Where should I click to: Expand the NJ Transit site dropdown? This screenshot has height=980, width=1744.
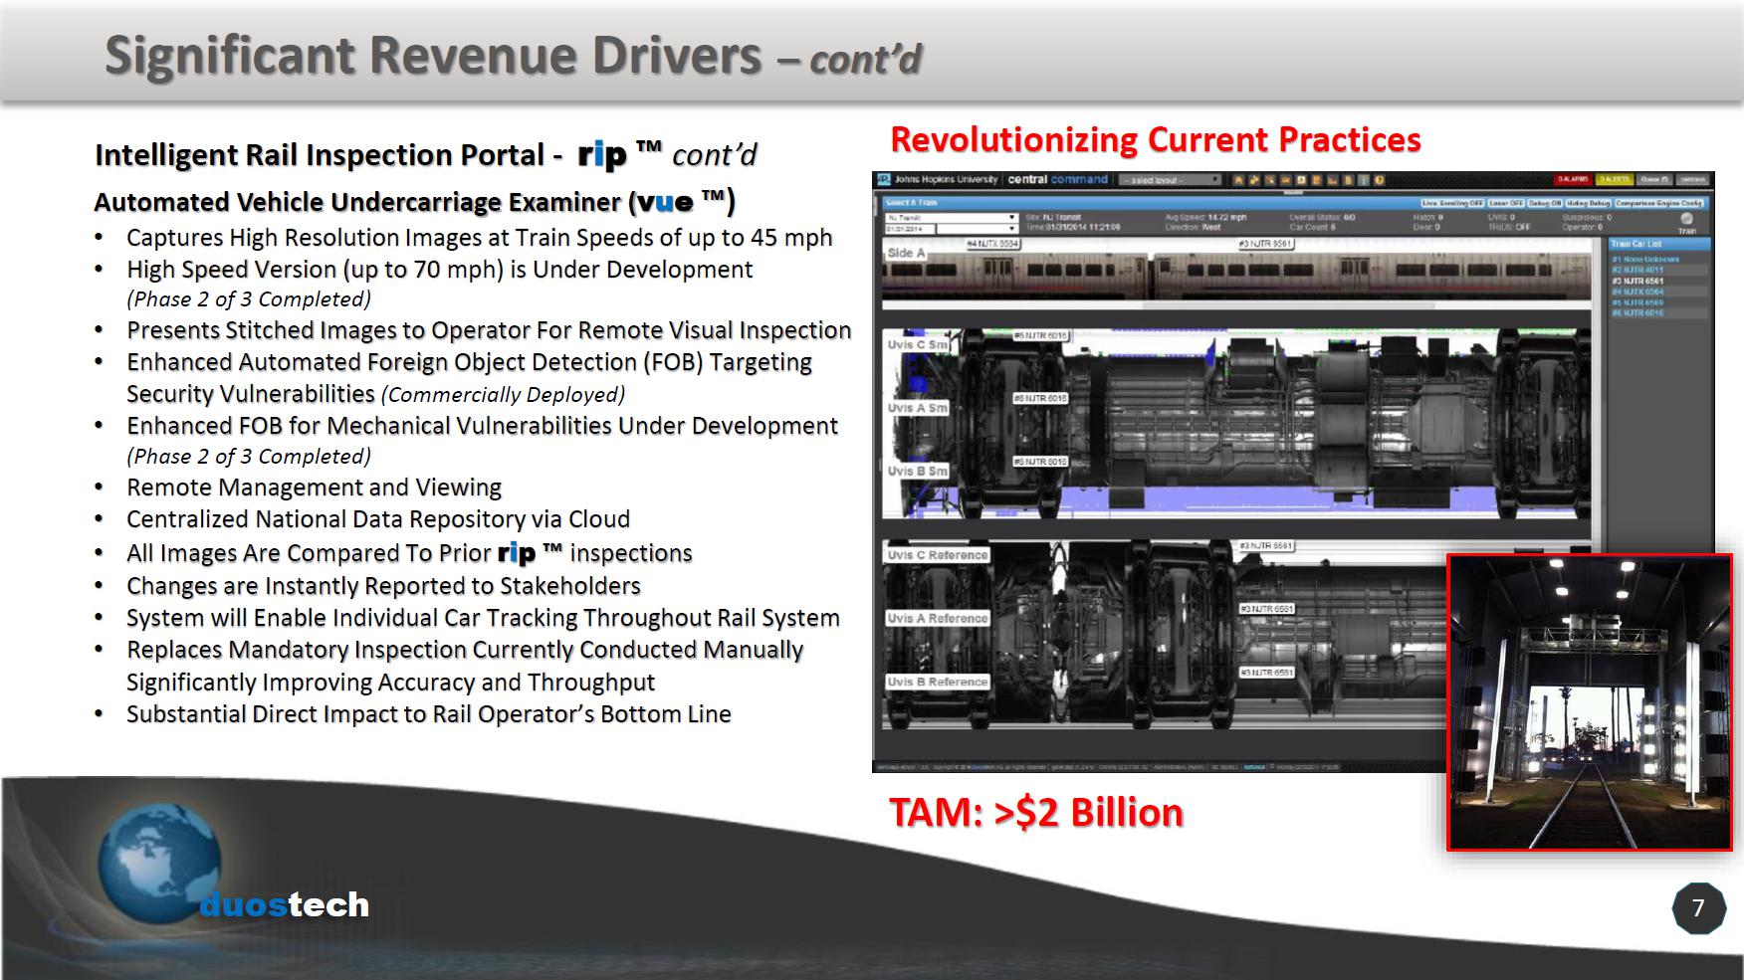tap(951, 217)
